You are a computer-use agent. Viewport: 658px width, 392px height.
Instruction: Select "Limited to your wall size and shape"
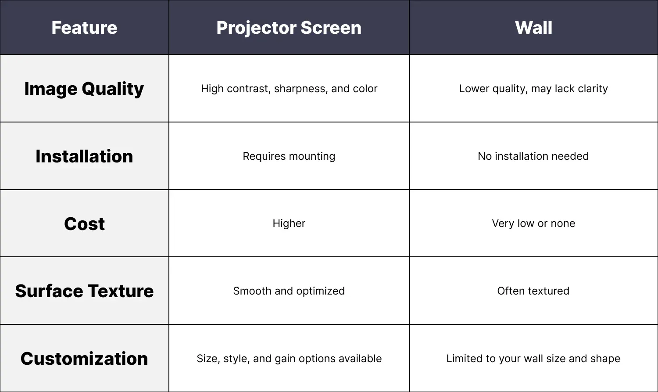point(533,359)
